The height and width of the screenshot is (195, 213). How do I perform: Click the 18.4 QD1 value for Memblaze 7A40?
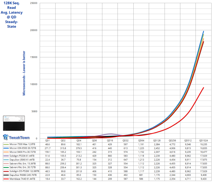47,179
